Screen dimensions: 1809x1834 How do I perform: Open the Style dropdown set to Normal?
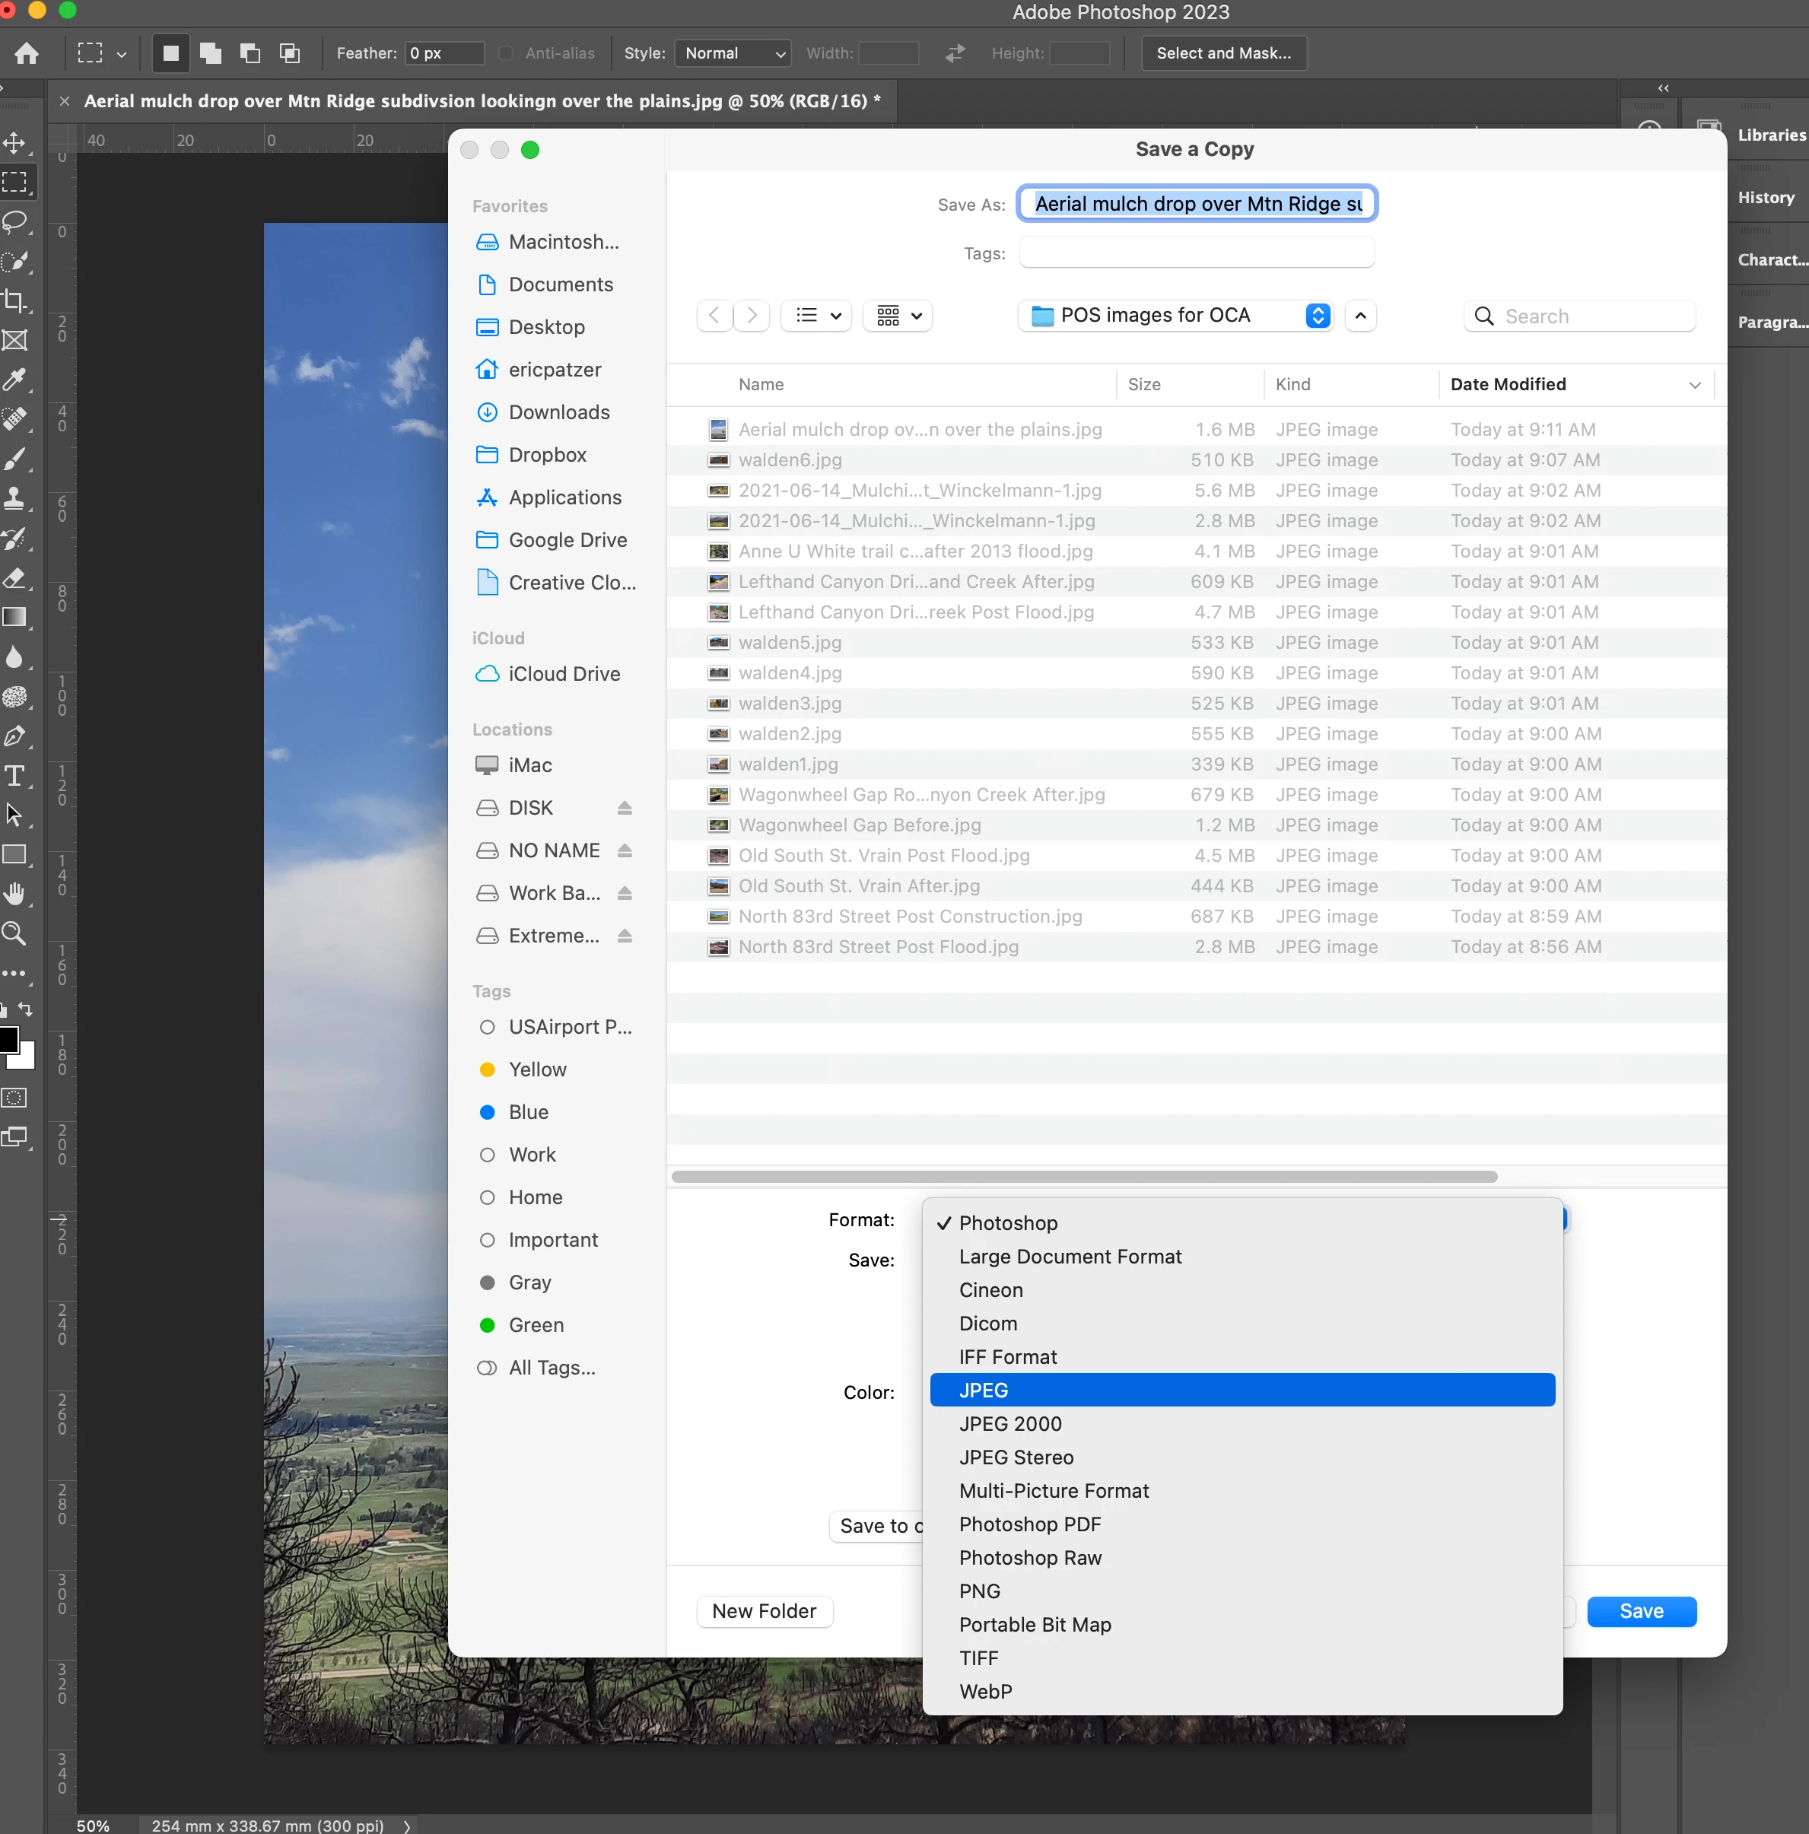733,53
